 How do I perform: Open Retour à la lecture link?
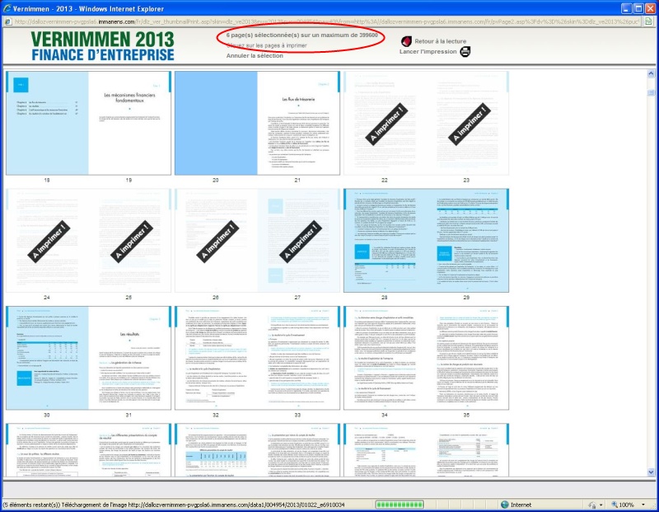(x=440, y=41)
